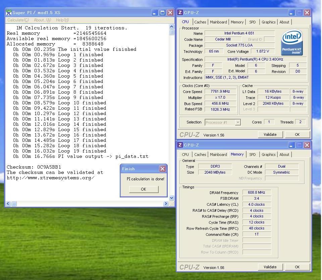Click OK in the Finish dialog
This screenshot has width=322, height=280.
(144, 189)
